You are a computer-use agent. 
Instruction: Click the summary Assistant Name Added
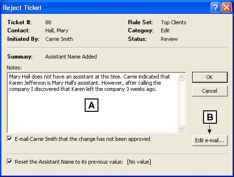pyautogui.click(x=71, y=57)
